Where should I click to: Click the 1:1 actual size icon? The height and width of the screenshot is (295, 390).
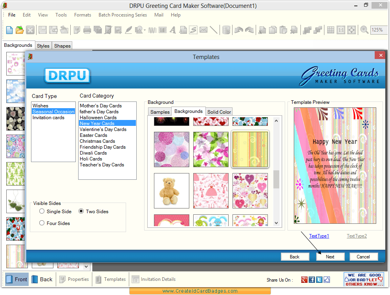click(341, 30)
